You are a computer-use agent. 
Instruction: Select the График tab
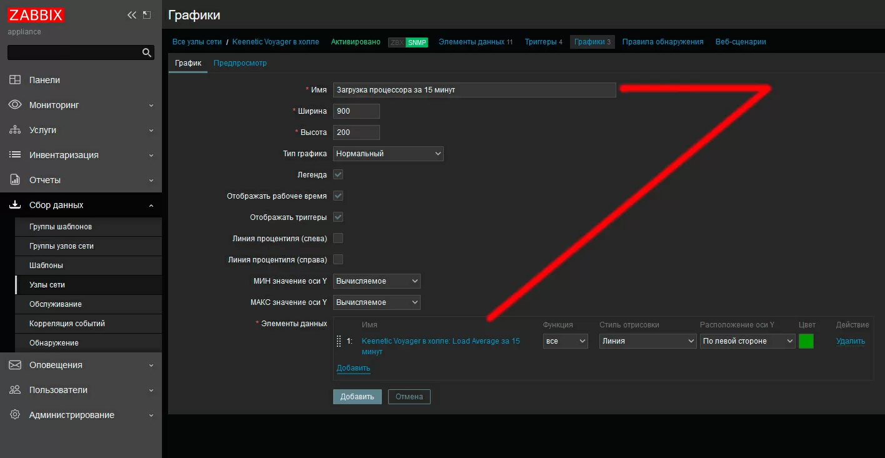coord(188,63)
